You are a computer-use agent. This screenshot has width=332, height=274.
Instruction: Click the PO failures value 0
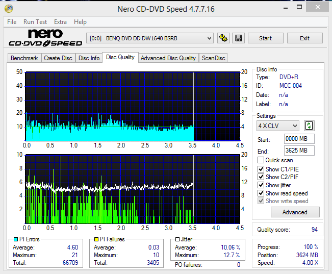pos(239,265)
